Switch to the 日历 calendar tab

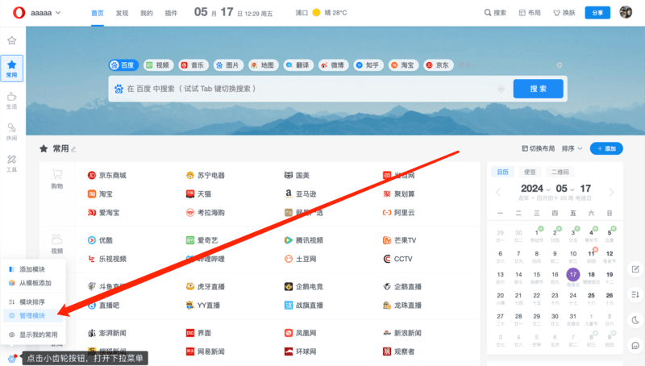tap(502, 172)
